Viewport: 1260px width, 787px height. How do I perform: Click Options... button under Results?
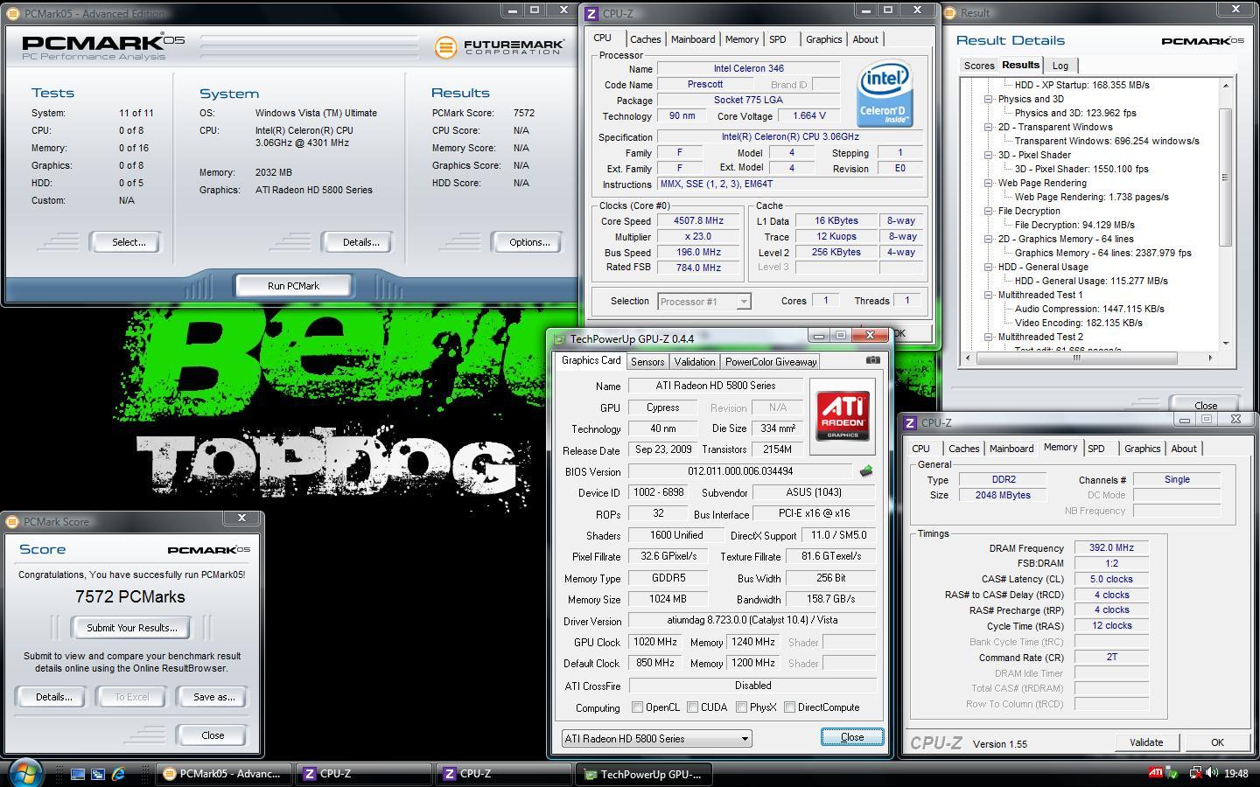pyautogui.click(x=529, y=242)
